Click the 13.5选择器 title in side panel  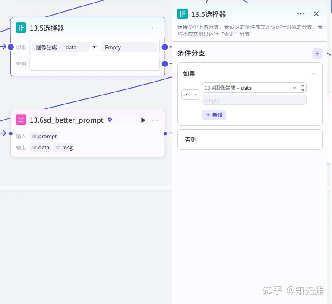pyautogui.click(x=209, y=14)
